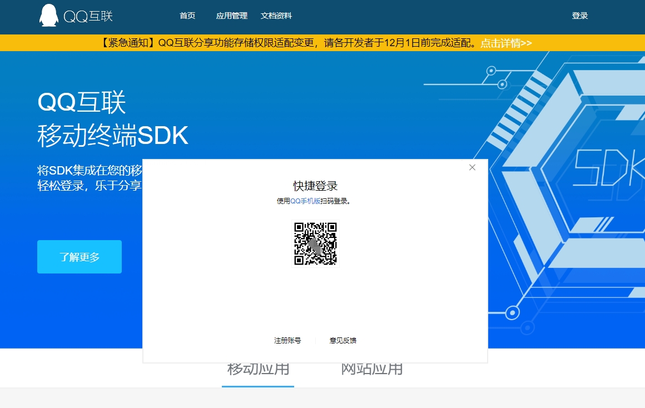Screen dimensions: 645x408
Task: Click the 紧急通知 yellow banner text
Action: click(288, 43)
